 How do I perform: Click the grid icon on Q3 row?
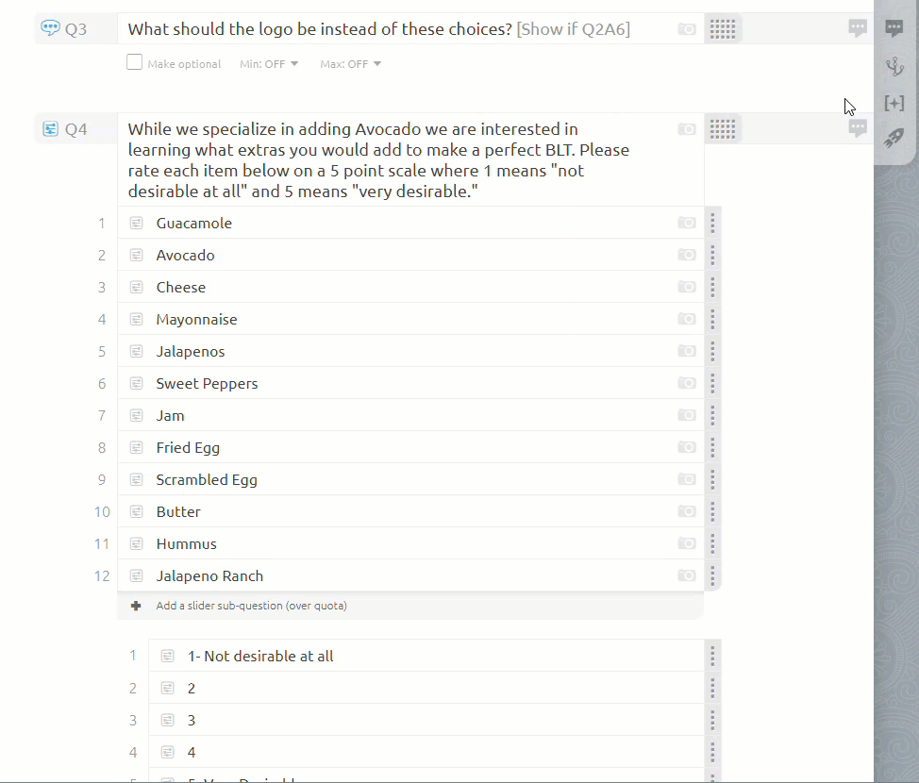click(x=723, y=29)
